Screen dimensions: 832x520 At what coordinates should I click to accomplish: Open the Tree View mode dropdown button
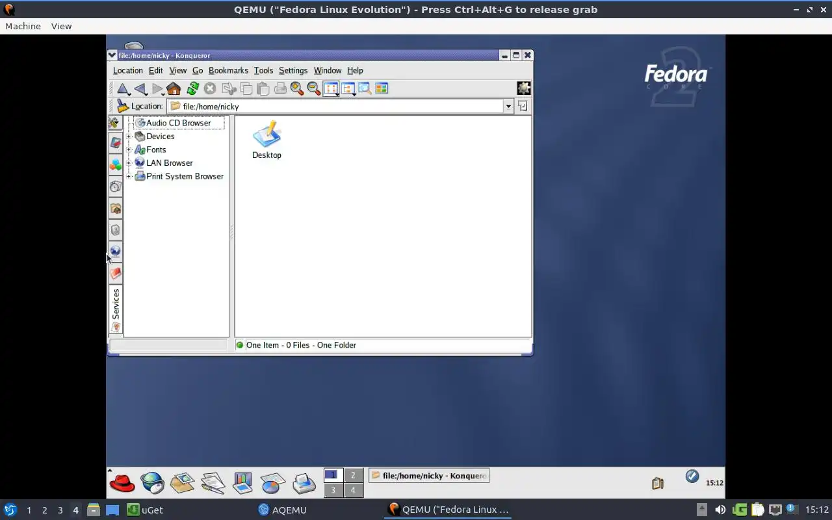tap(348, 88)
